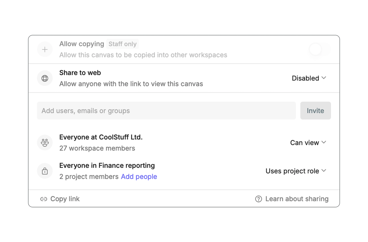This screenshot has width=368, height=242.
Task: Click the Add people link
Action: (139, 176)
